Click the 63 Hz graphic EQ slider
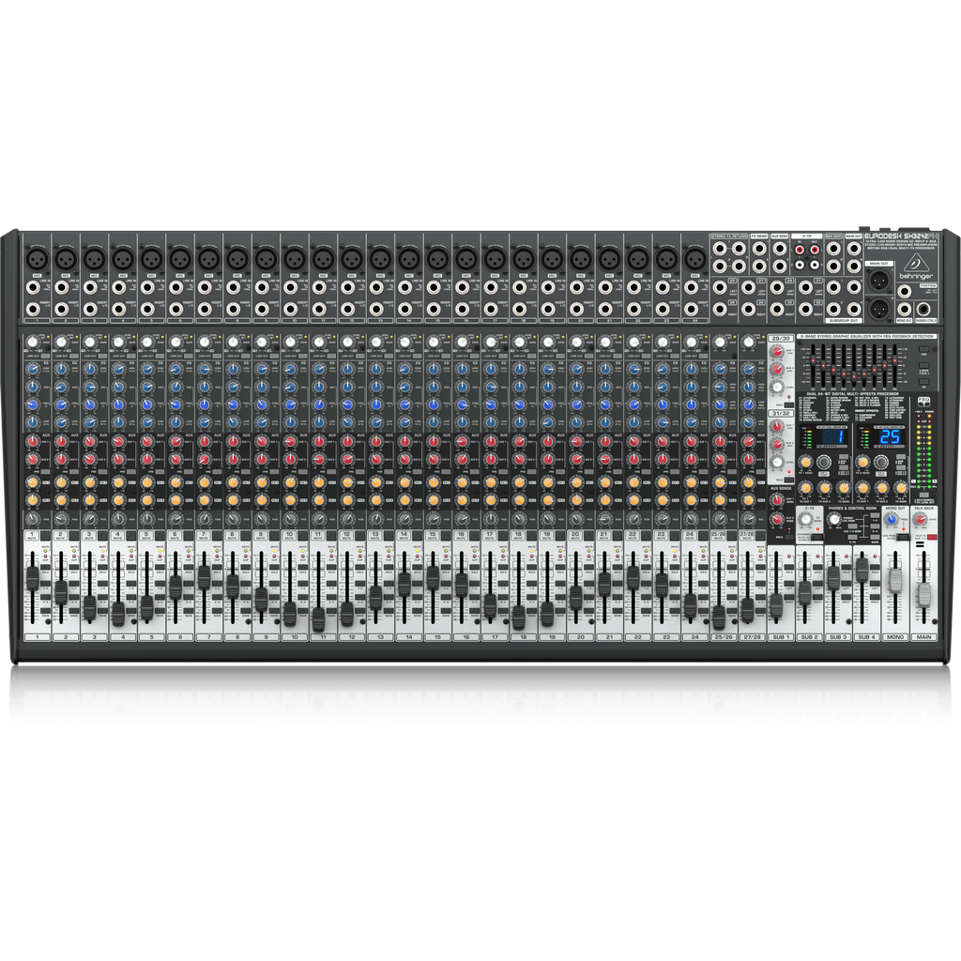This screenshot has height=961, width=961. [813, 360]
